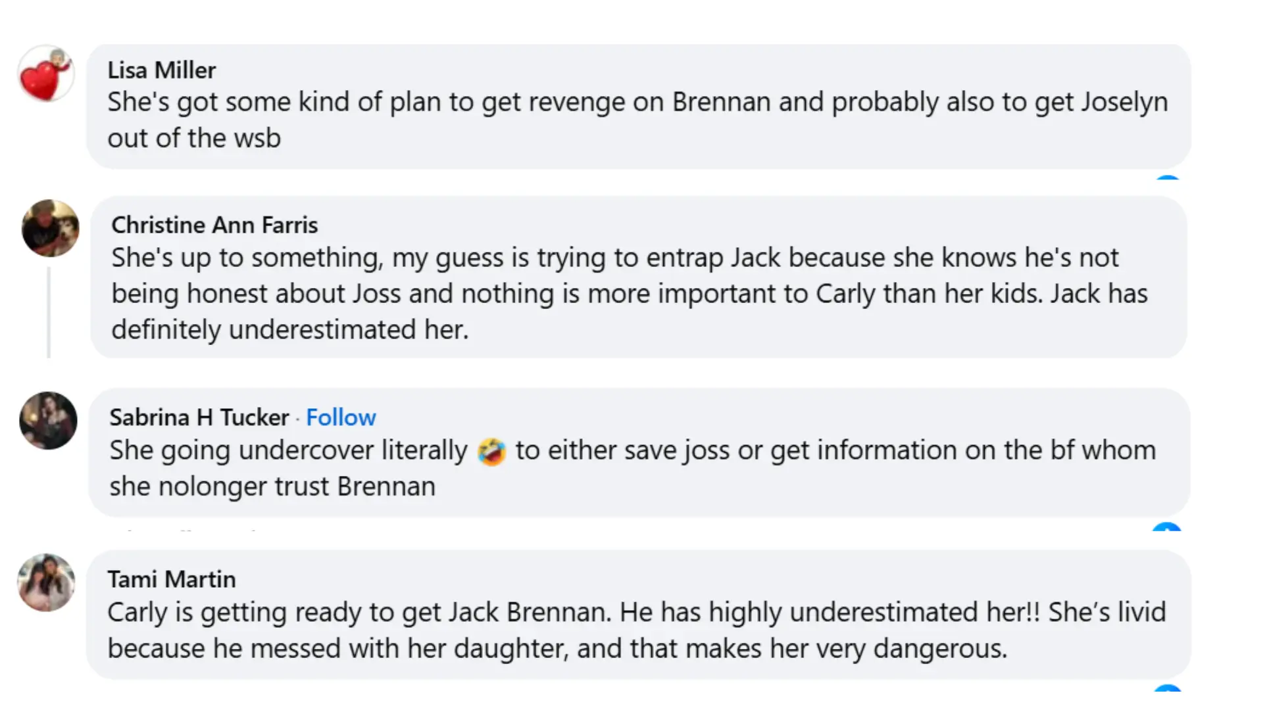The height and width of the screenshot is (710, 1263).
Task: Visit Christine Ann Farris's profile via name
Action: 214,225
